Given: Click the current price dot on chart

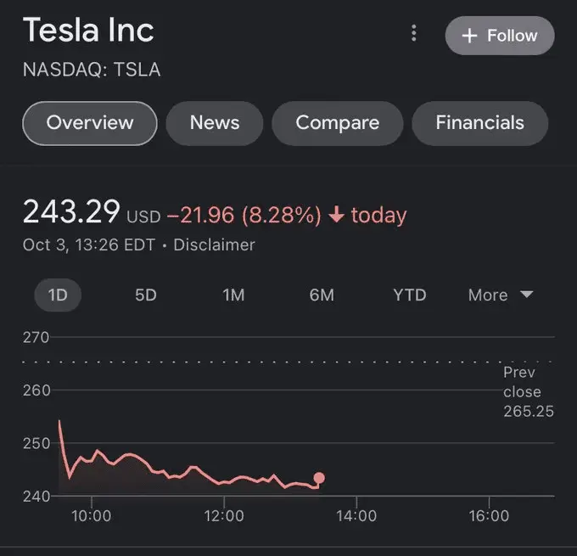Looking at the screenshot, I should tap(319, 478).
